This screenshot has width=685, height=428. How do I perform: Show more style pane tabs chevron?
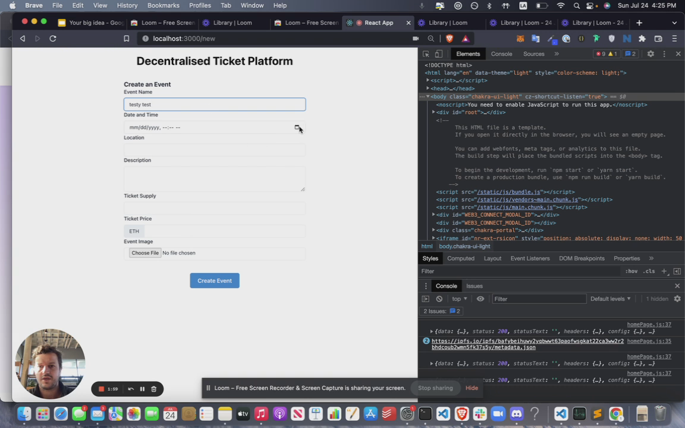tap(651, 258)
